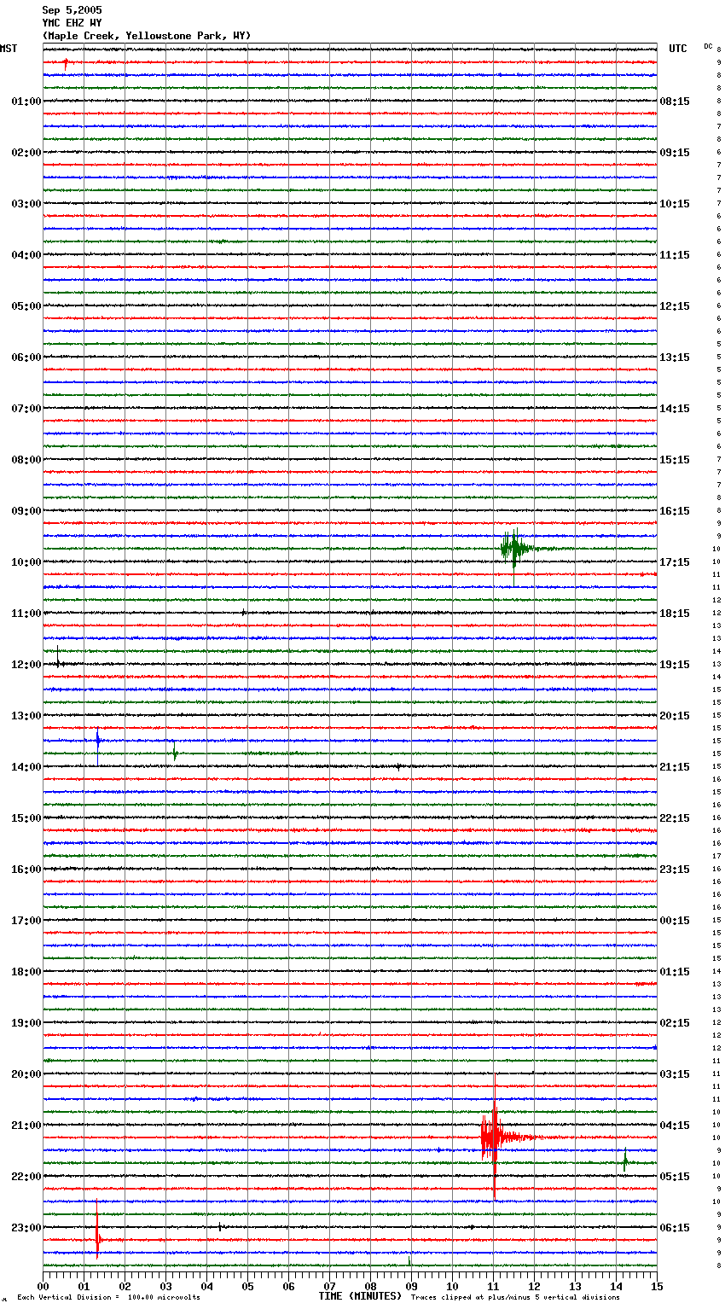The height and width of the screenshot is (1309, 725).
Task: Select the 12:00 MST time label
Action: 26,665
